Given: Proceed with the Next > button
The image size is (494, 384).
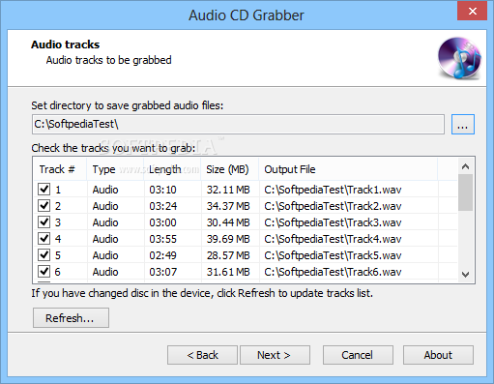Looking at the screenshot, I should pyautogui.click(x=275, y=355).
